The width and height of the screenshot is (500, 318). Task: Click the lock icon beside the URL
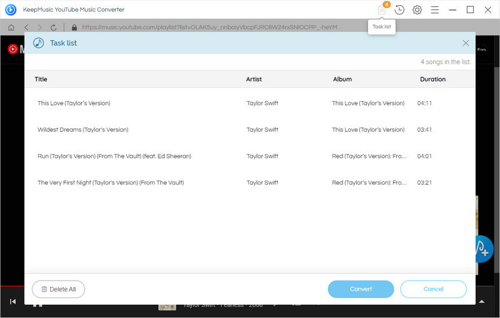[x=74, y=27]
